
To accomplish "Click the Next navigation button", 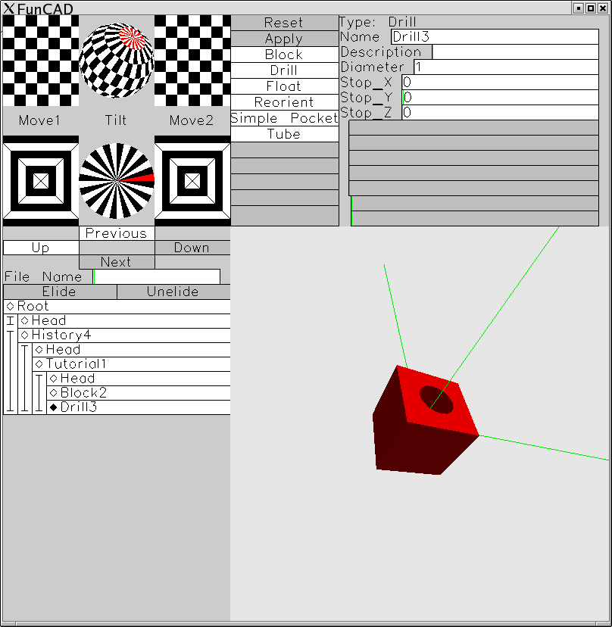I will click(x=117, y=262).
